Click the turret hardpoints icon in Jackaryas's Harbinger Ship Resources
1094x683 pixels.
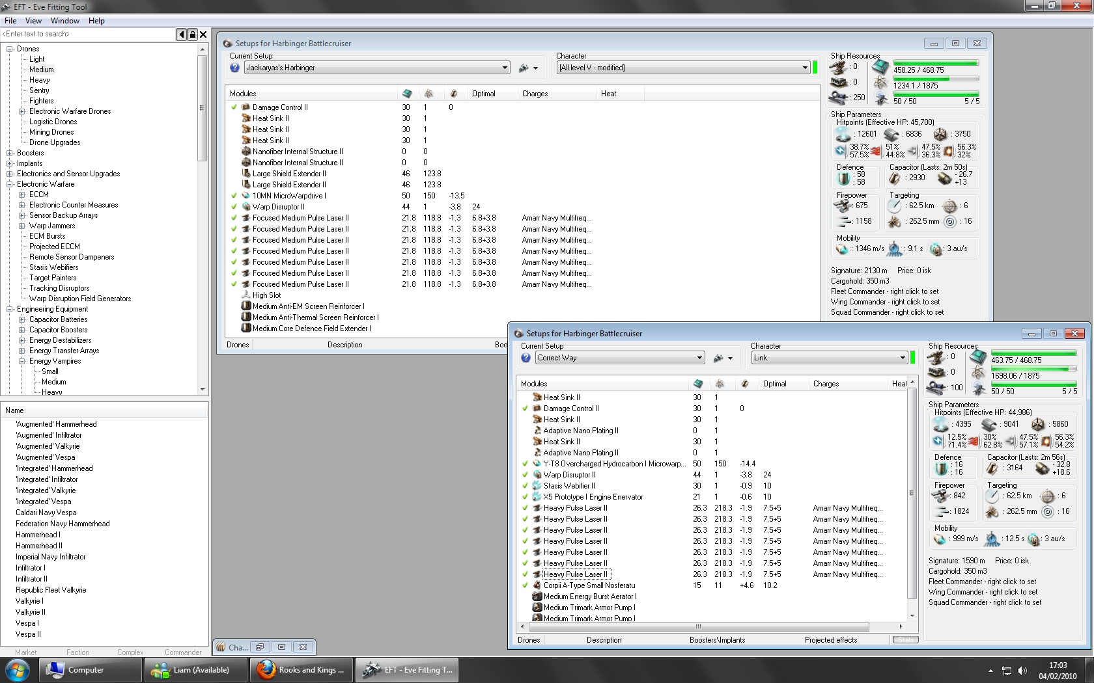pyautogui.click(x=838, y=67)
